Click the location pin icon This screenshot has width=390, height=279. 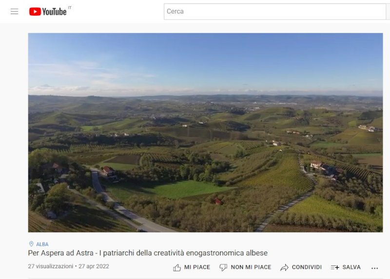(x=31, y=244)
